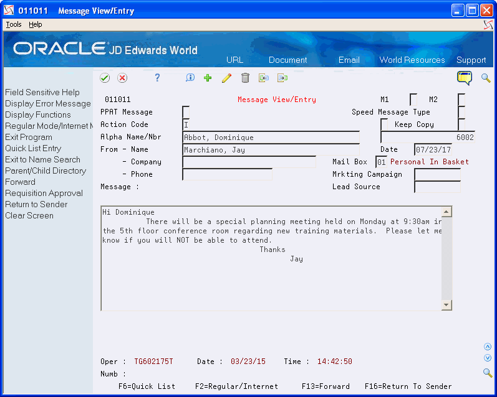Click the Action Code field
The width and height of the screenshot is (497, 397).
click(186, 124)
